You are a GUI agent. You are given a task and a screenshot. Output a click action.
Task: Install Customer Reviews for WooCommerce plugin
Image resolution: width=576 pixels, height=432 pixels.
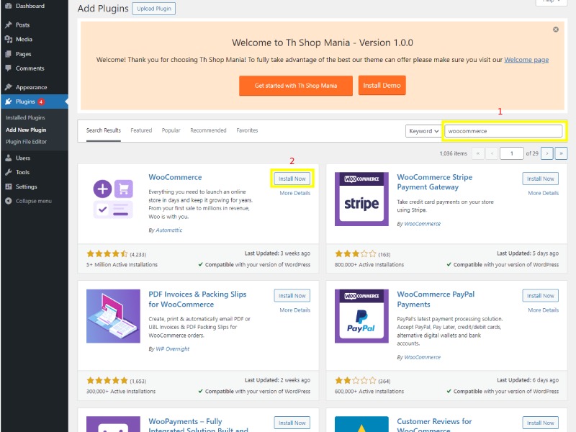coord(541,423)
